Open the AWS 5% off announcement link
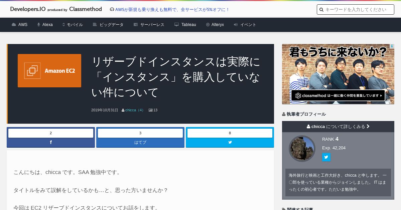The height and width of the screenshot is (210, 401). 172,10
